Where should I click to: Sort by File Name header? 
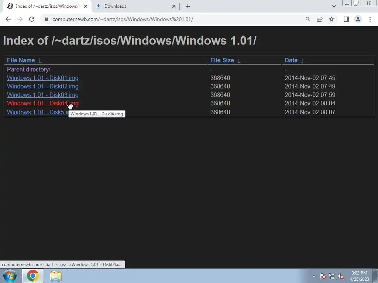click(21, 60)
